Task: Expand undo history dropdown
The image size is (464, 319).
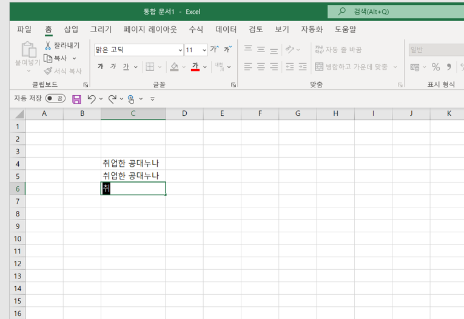Action: coord(101,99)
